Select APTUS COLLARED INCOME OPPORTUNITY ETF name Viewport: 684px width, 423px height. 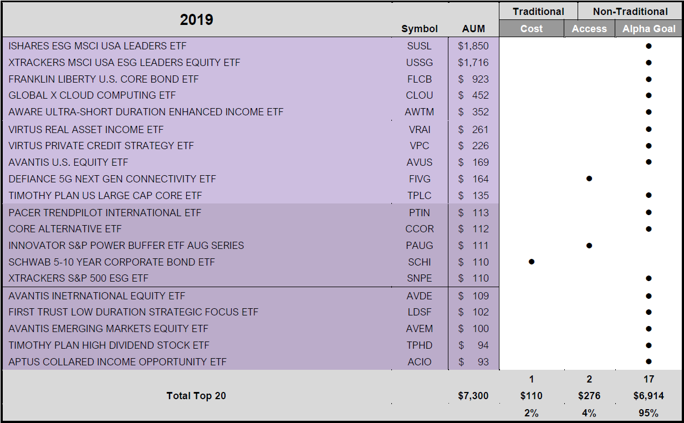pyautogui.click(x=118, y=362)
